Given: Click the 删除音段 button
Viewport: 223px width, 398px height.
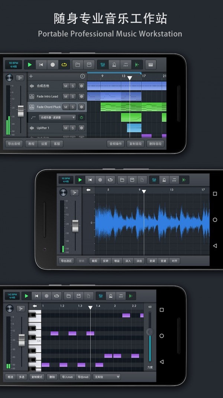Looking at the screenshot, I should coord(155,144).
